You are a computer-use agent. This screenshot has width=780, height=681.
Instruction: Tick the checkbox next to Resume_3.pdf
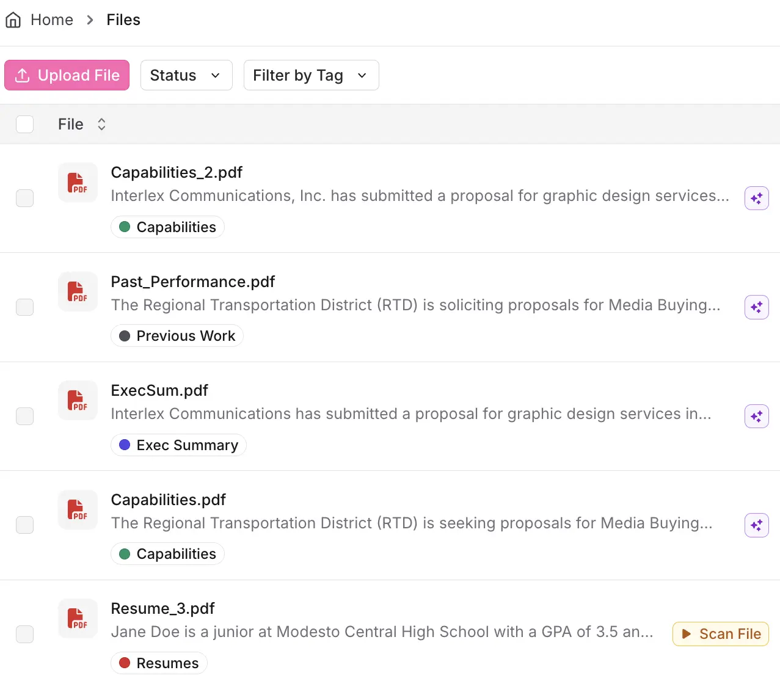(24, 634)
